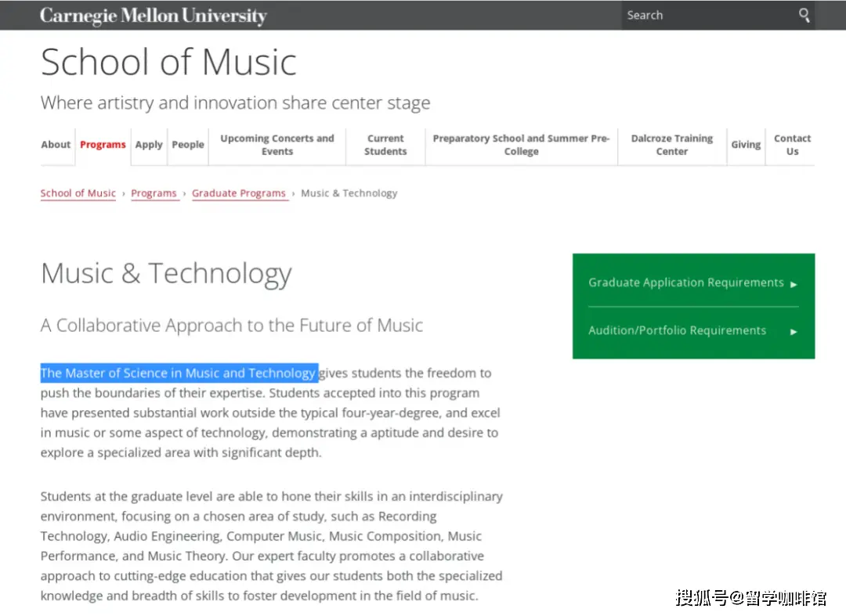Click arrow next to Audition/Portfolio Requirements
Image resolution: width=846 pixels, height=616 pixels.
[x=794, y=331]
